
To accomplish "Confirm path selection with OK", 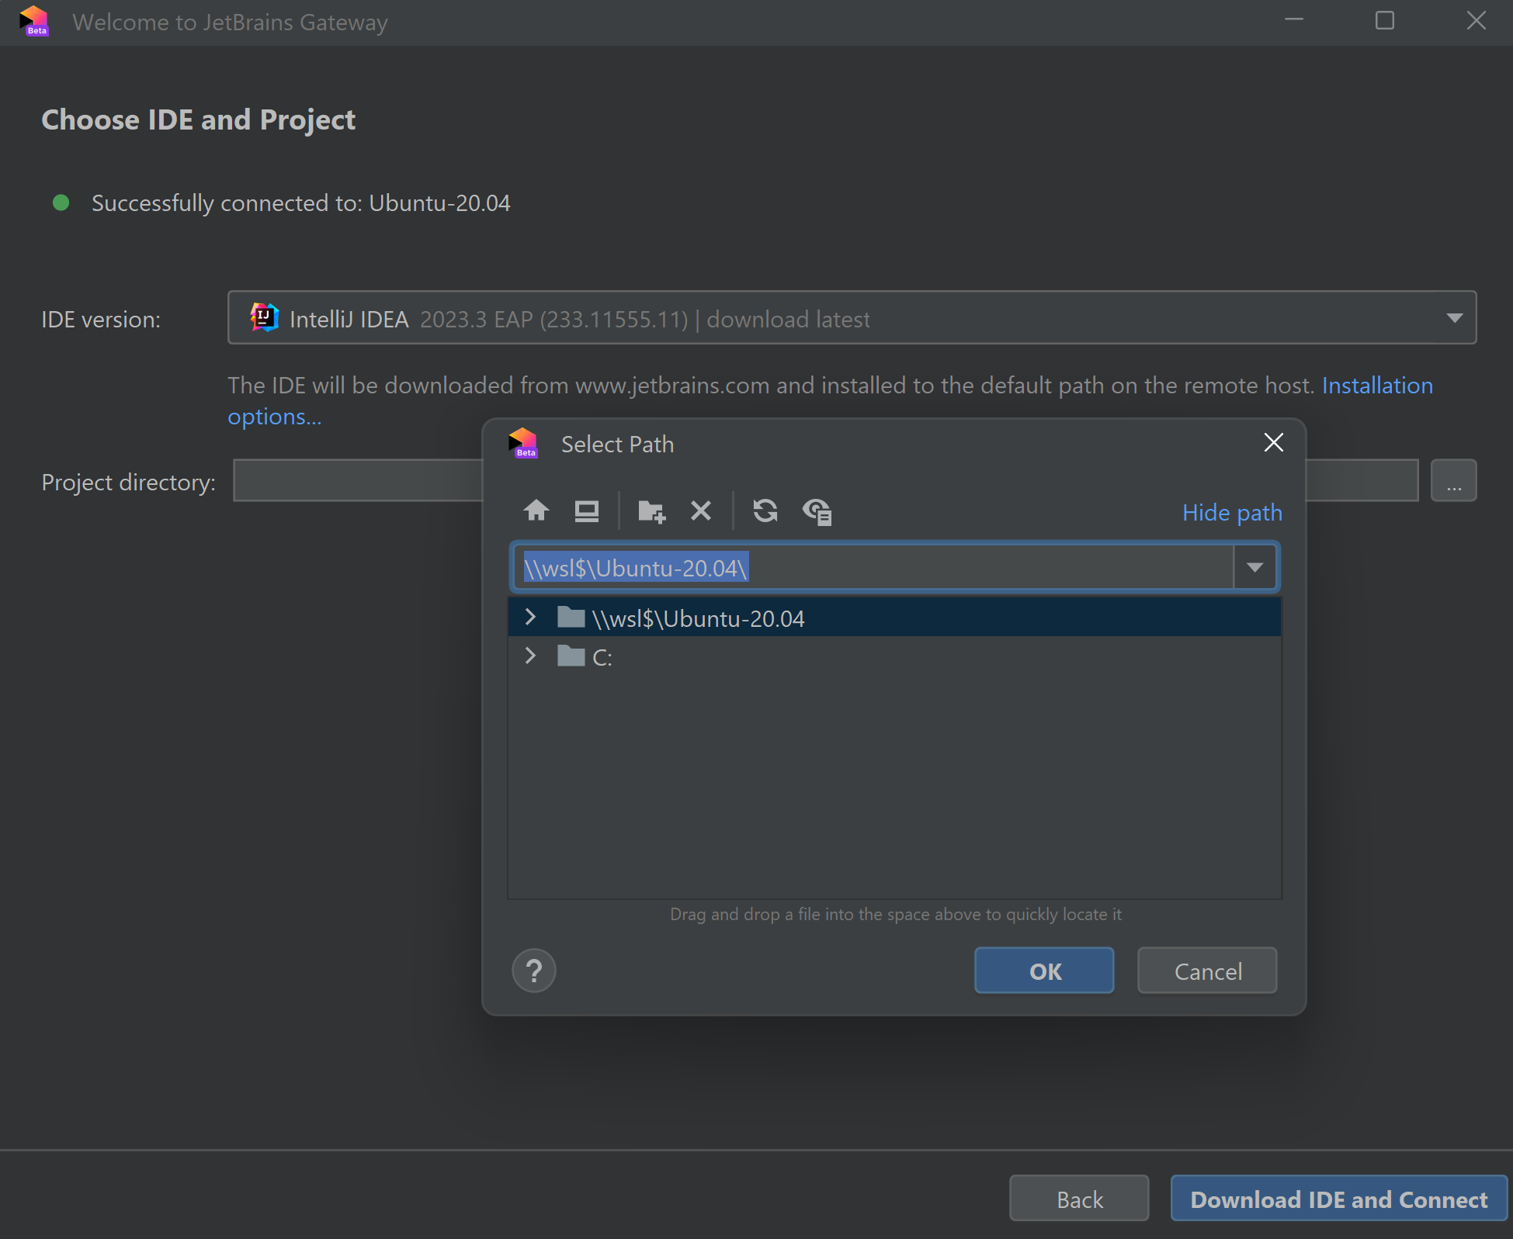I will click(1043, 970).
